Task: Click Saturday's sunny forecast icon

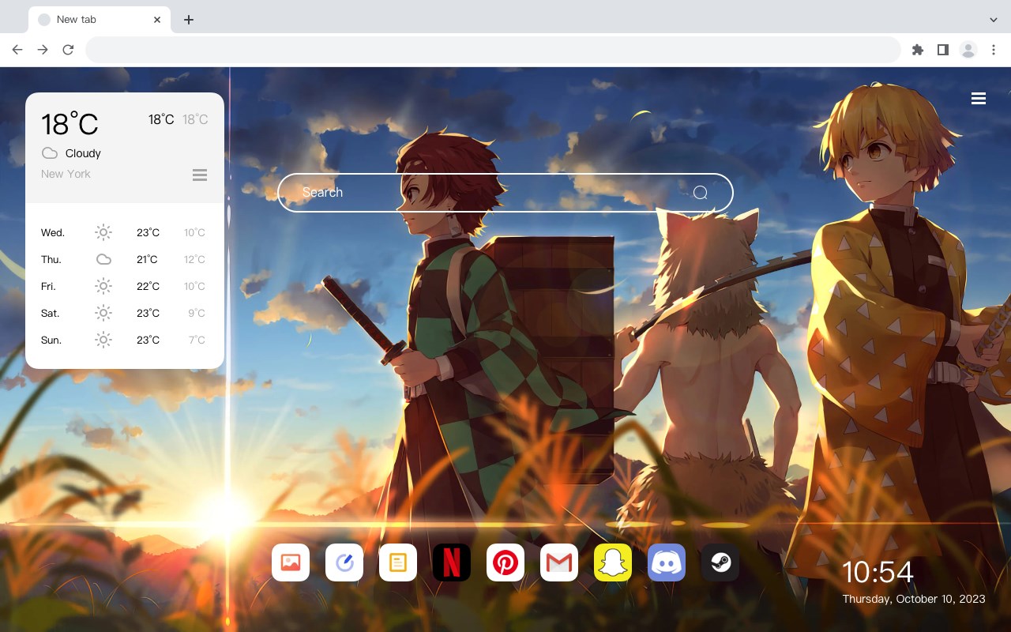Action: [103, 313]
